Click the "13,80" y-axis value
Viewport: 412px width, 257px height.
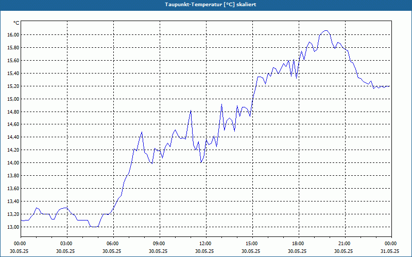pyautogui.click(x=13, y=176)
